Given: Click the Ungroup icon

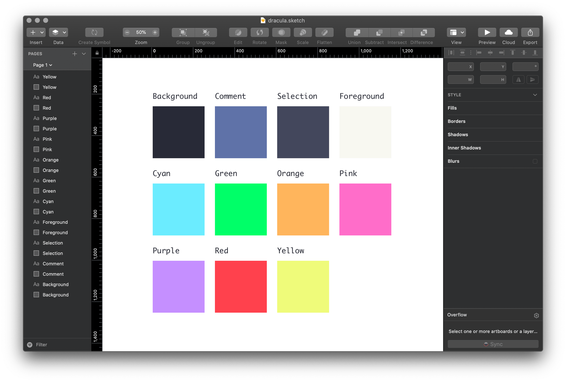Looking at the screenshot, I should (205, 32).
